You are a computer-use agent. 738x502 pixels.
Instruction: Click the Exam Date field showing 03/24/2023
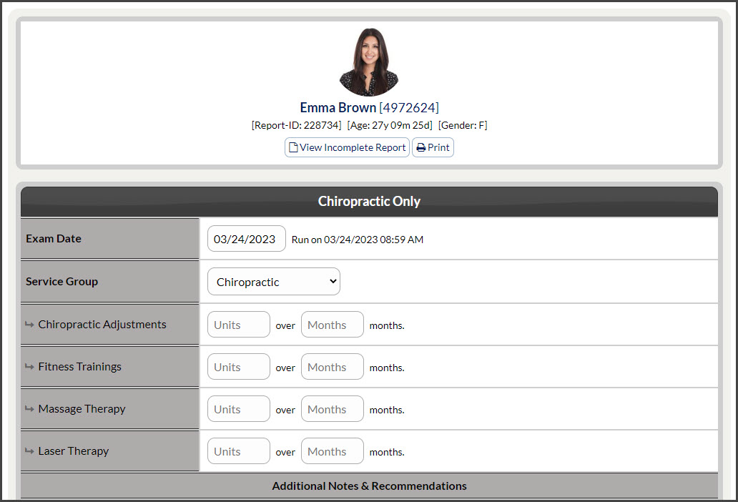tap(247, 239)
